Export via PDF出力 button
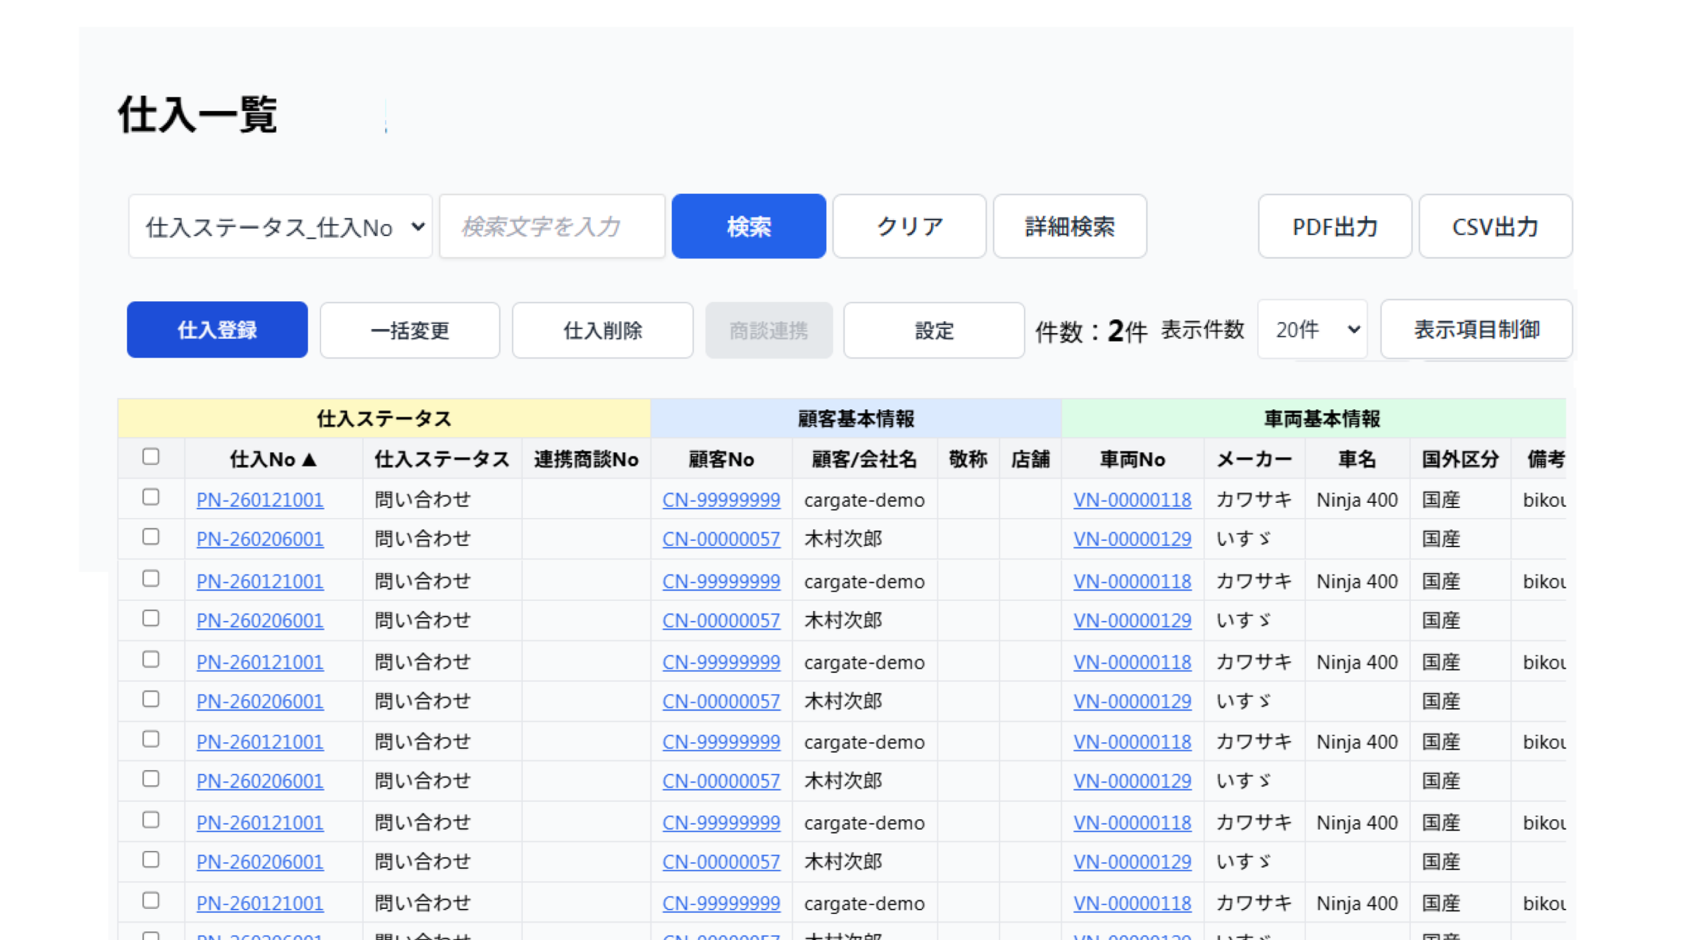This screenshot has height=940, width=1699. click(x=1334, y=227)
